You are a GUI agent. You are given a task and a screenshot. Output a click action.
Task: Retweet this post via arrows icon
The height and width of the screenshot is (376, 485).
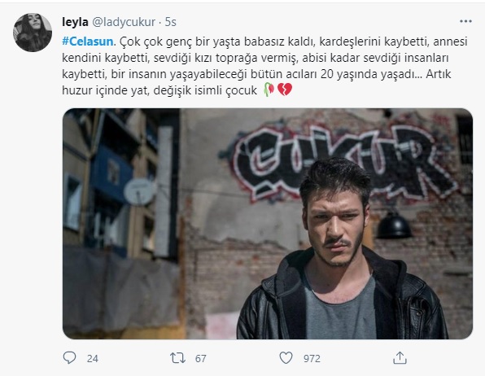[177, 358]
